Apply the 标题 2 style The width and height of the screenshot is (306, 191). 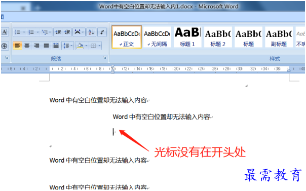point(218,37)
